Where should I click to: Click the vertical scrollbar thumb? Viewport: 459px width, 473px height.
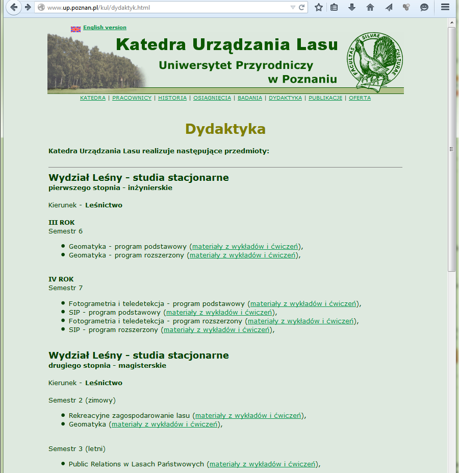tap(451, 149)
